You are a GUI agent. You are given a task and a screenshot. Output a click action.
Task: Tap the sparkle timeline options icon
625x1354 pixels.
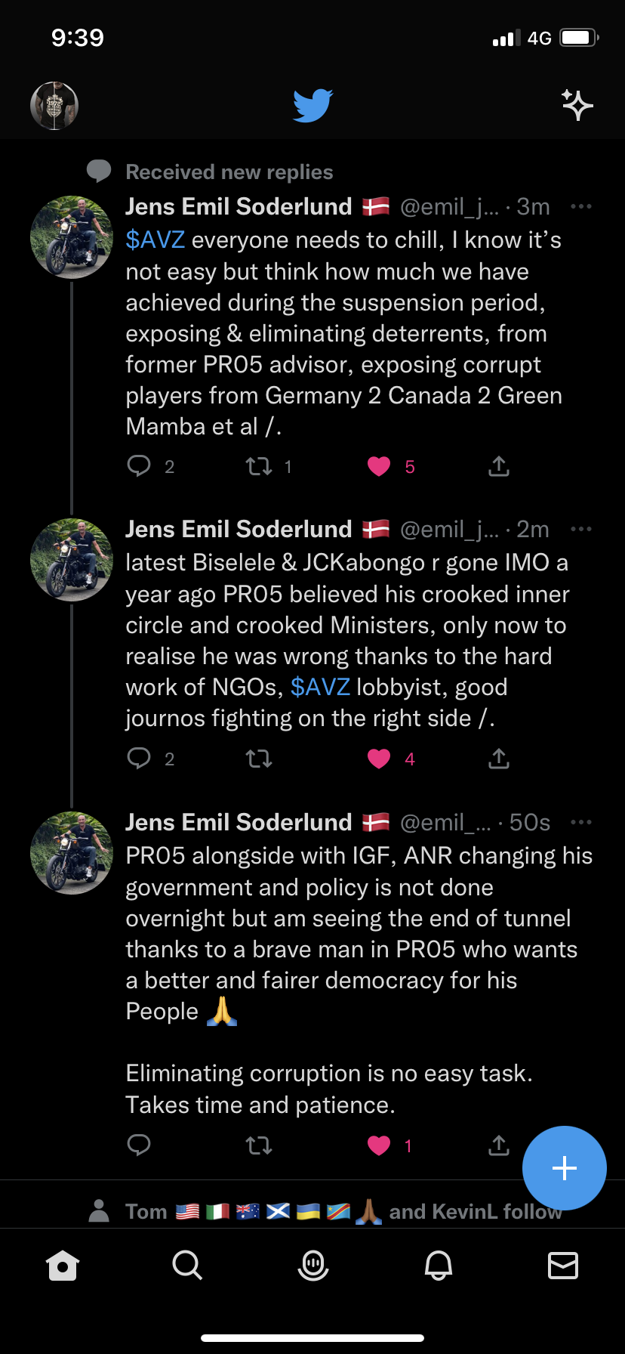pos(577,105)
